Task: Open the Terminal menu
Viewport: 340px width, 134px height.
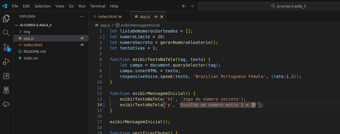Action: pyautogui.click(x=97, y=6)
